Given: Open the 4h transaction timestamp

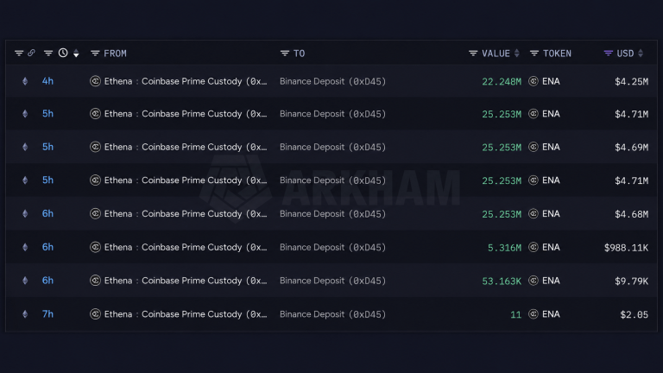Looking at the screenshot, I should 47,81.
